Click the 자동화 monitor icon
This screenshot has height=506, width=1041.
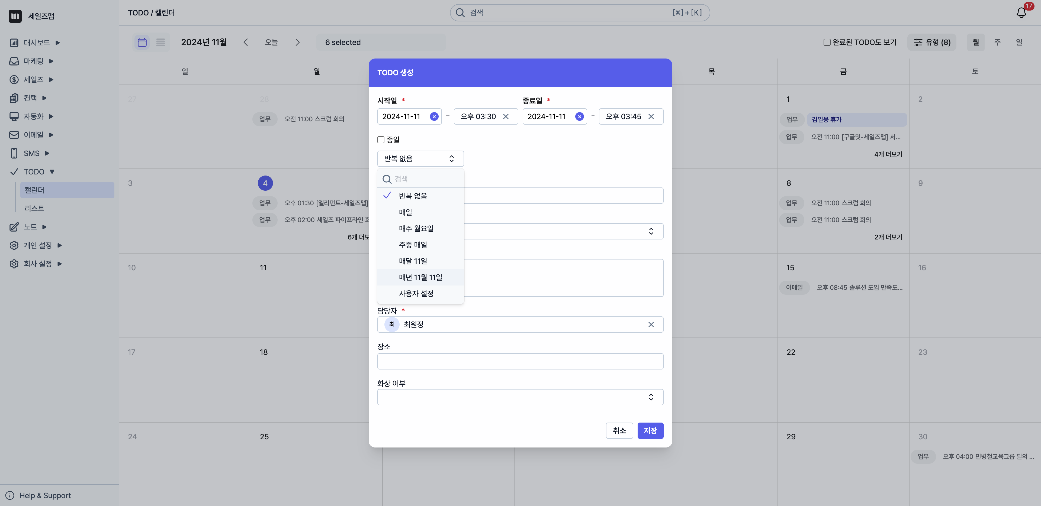pos(14,117)
